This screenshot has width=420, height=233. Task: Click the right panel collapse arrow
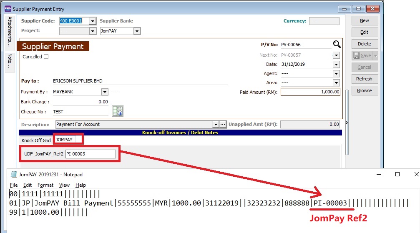[347, 123]
